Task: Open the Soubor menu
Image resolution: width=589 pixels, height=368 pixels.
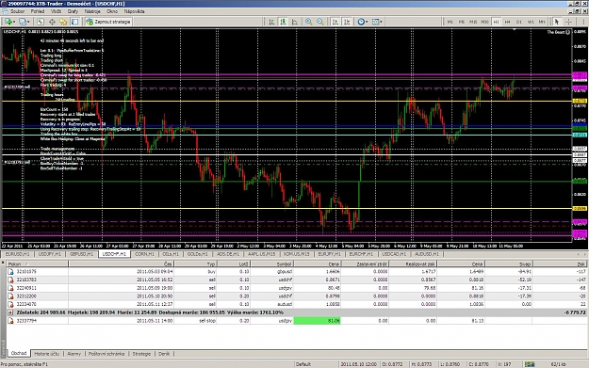Action: 17,11
